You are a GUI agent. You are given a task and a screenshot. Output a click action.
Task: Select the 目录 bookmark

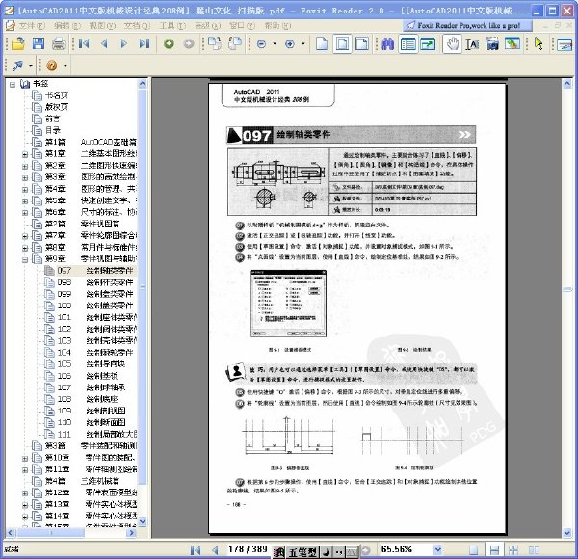click(x=53, y=130)
